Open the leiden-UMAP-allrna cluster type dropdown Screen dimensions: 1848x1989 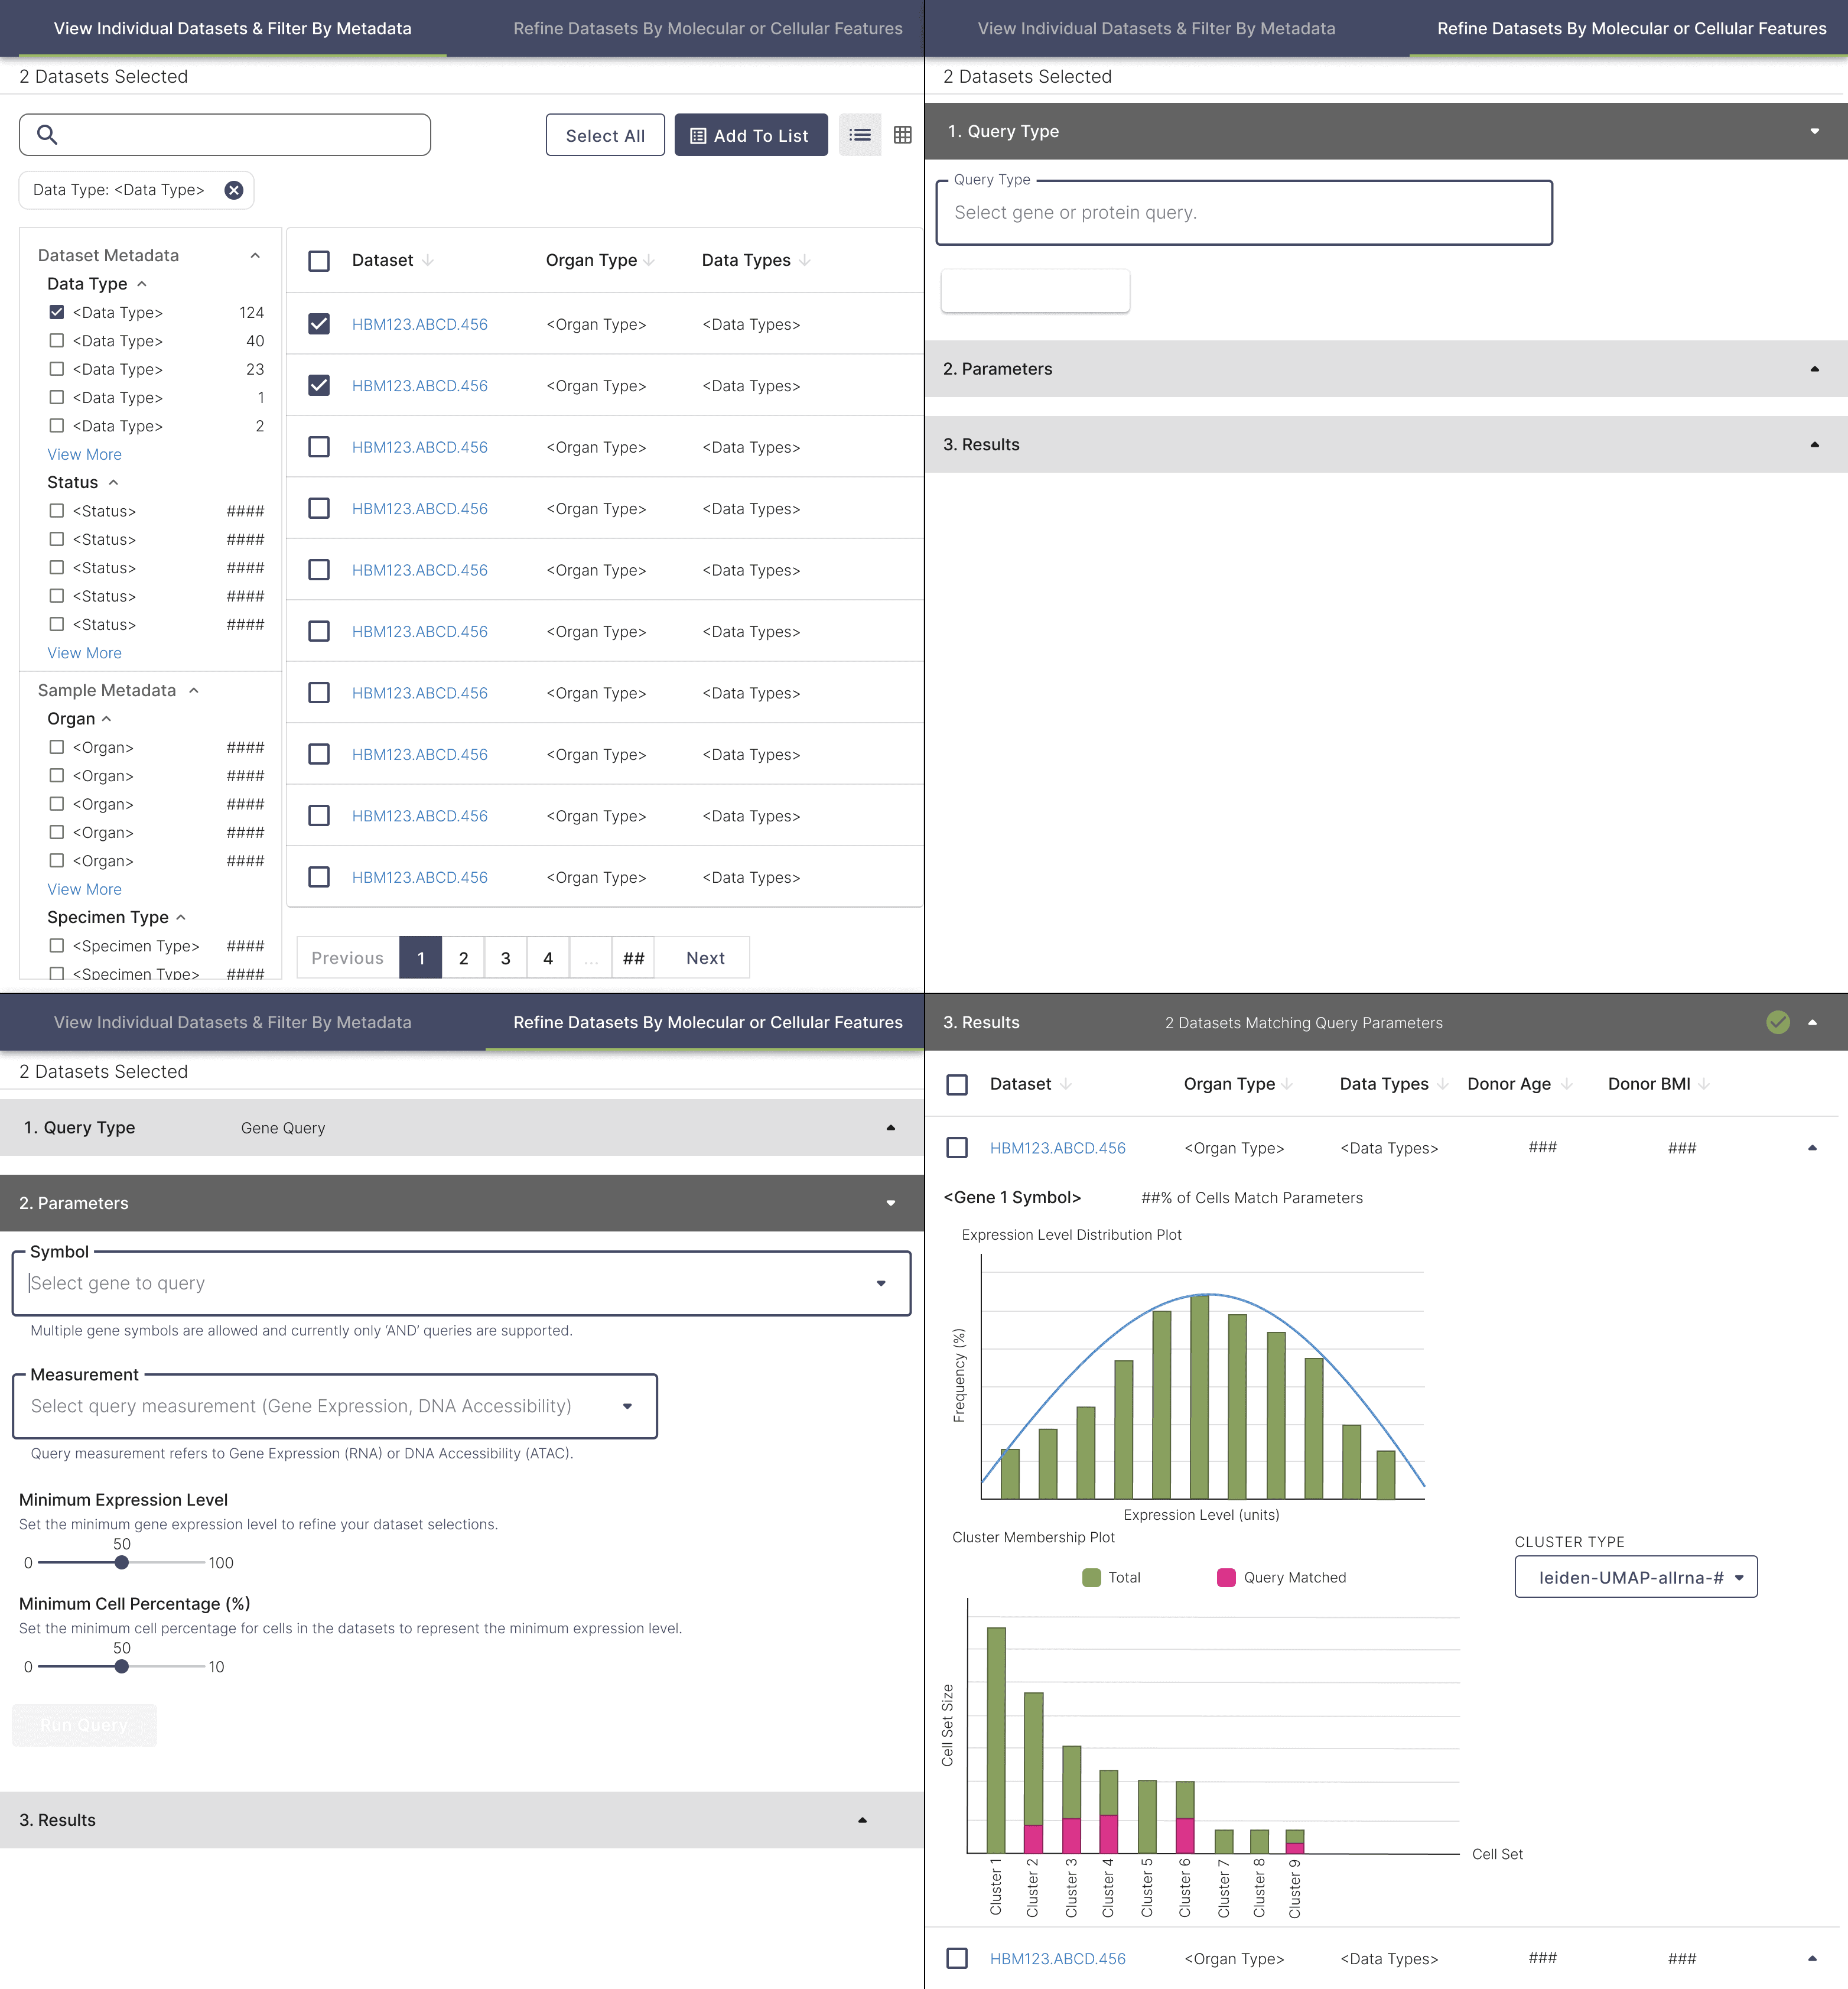(x=1636, y=1577)
